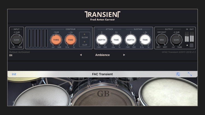Screen dimensions: 205x115
Task: Click the Input GAIN knob
Action: [17, 40]
